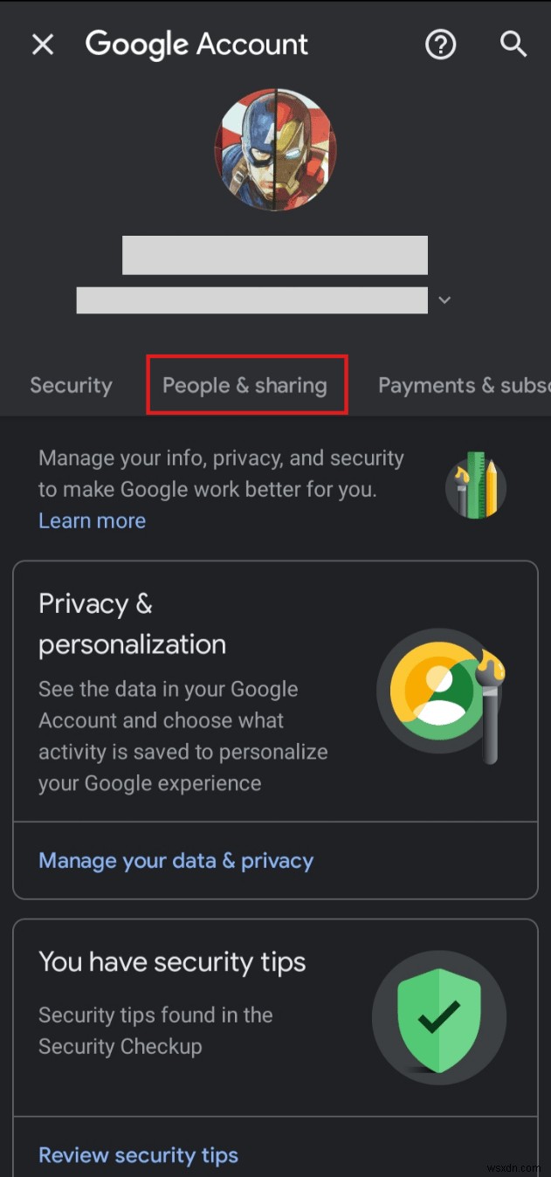551x1177 pixels.
Task: Expand the account email dropdown chevron
Action: click(444, 299)
